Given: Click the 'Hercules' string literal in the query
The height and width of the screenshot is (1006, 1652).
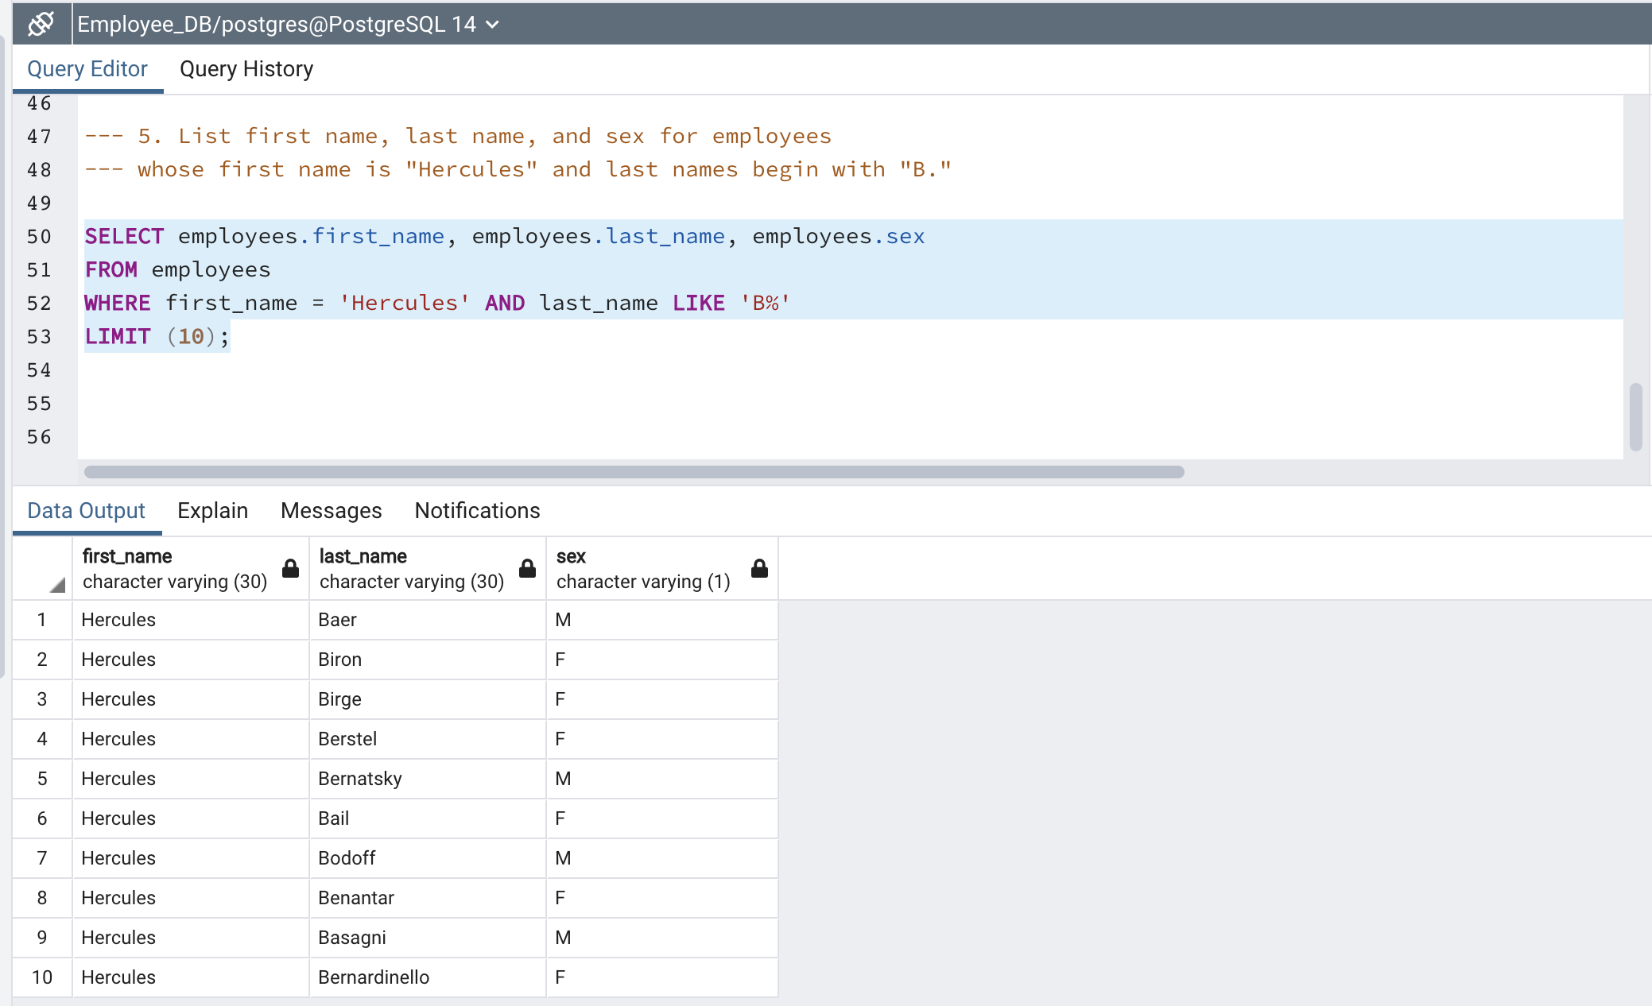Looking at the screenshot, I should click(x=405, y=304).
